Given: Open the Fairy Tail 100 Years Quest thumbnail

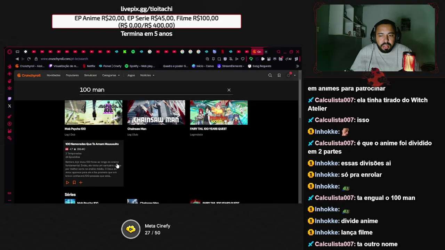Looking at the screenshot, I should point(219,112).
